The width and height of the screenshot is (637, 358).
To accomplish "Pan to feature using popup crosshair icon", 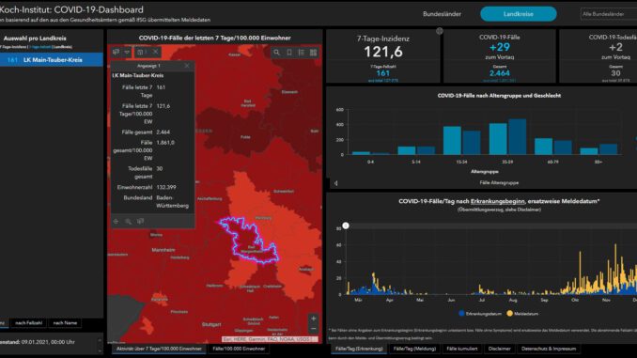I will [x=117, y=222].
